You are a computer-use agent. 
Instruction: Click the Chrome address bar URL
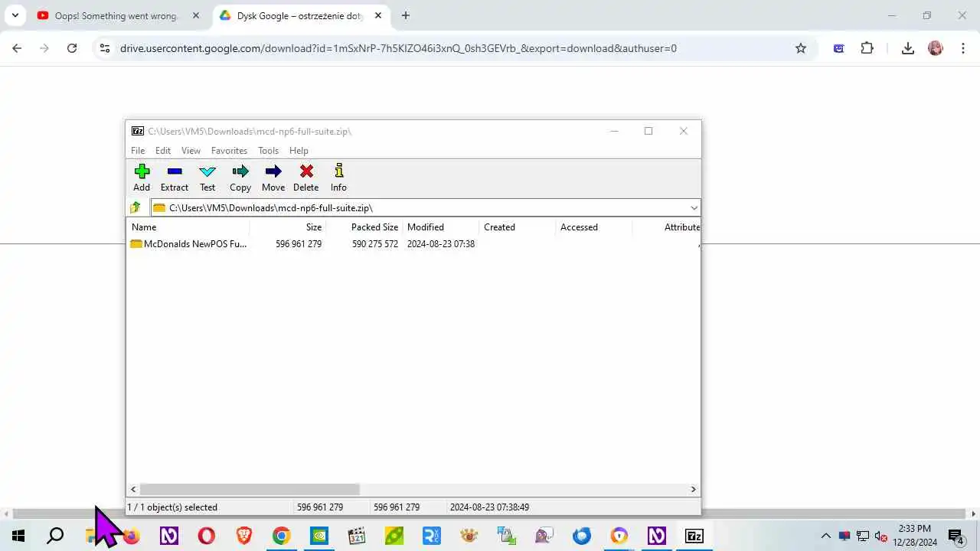[x=398, y=48]
